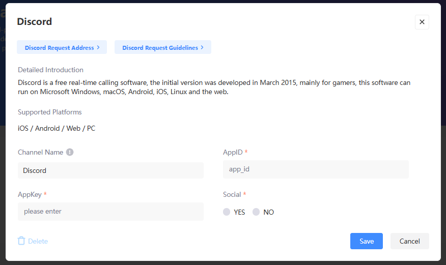Click the chevron on Discord Request Guidelines
This screenshot has height=265, width=446.
pos(202,47)
